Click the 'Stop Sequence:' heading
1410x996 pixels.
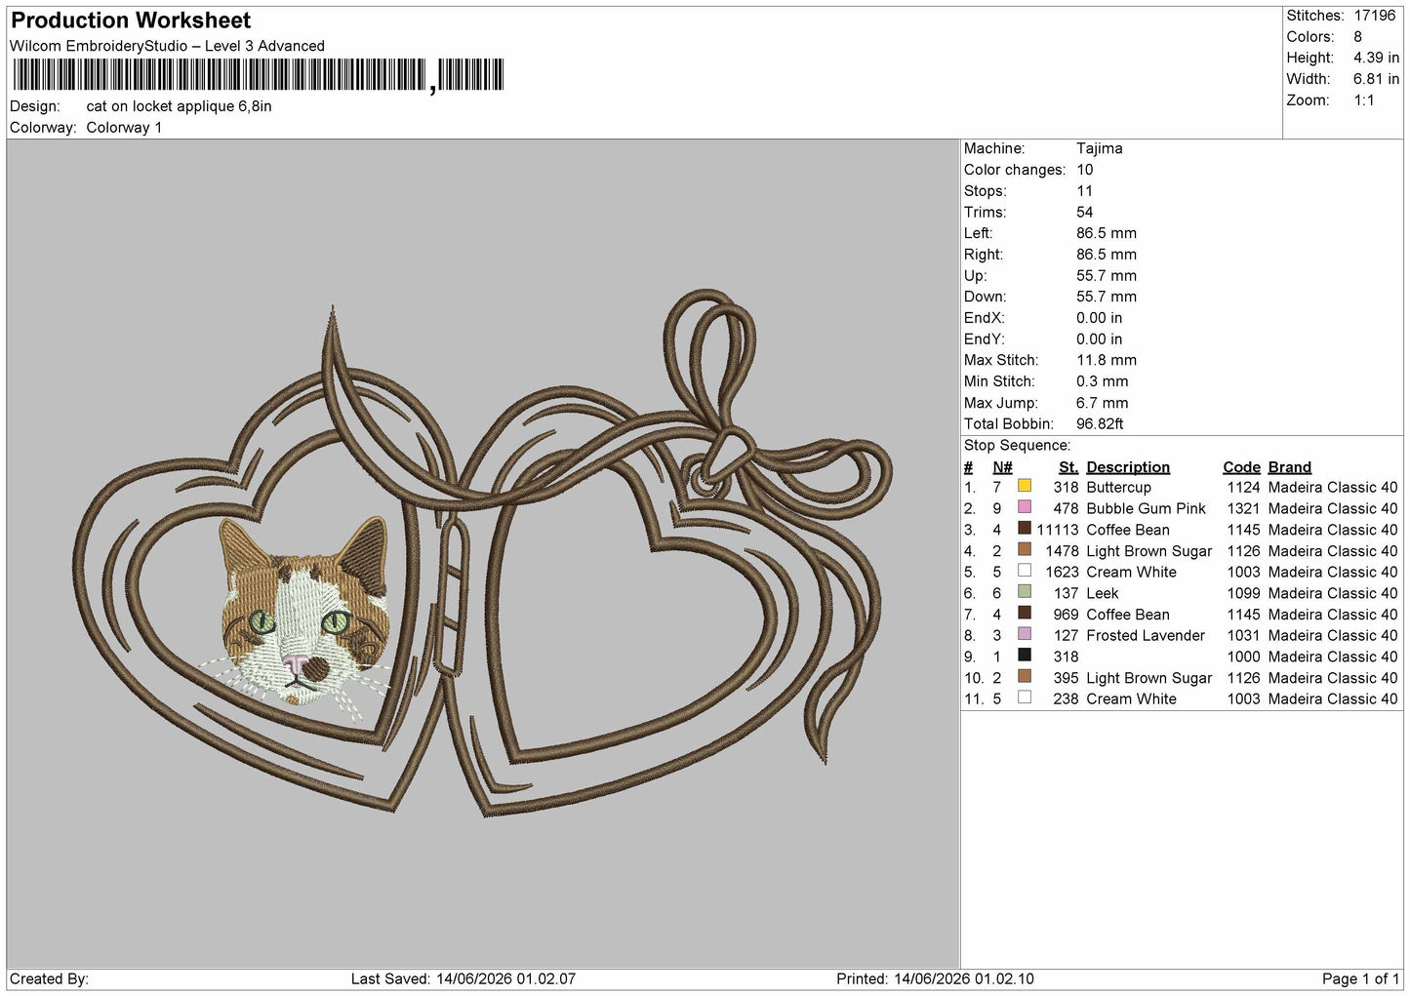click(1017, 446)
